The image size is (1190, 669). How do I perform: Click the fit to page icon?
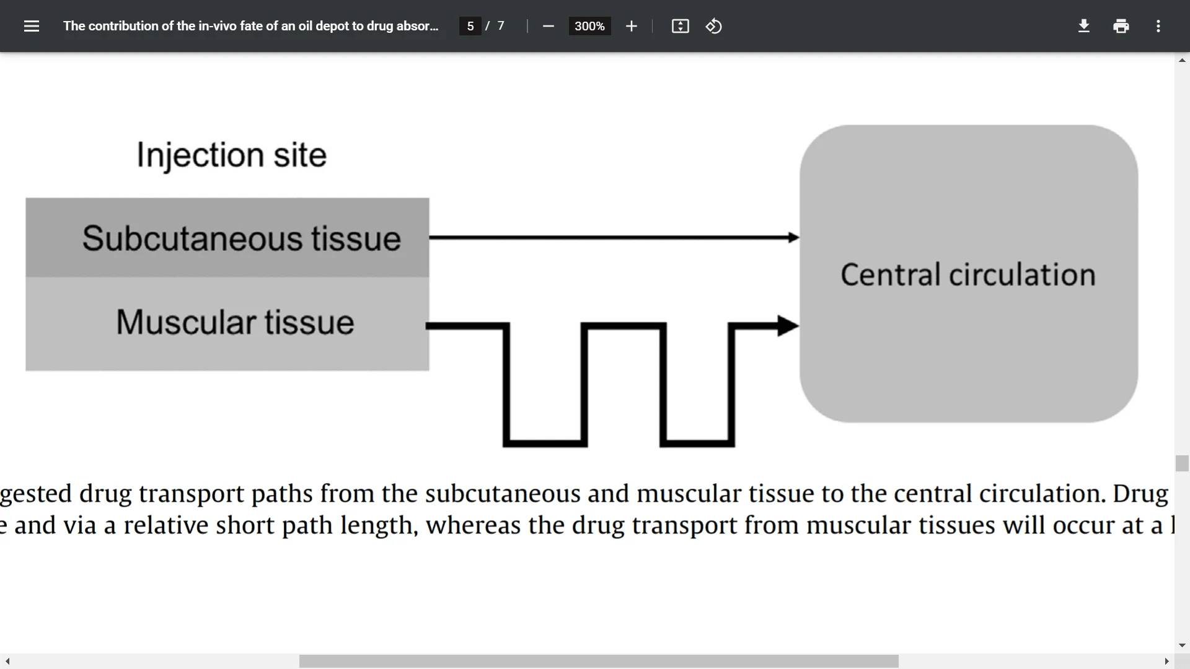(680, 26)
